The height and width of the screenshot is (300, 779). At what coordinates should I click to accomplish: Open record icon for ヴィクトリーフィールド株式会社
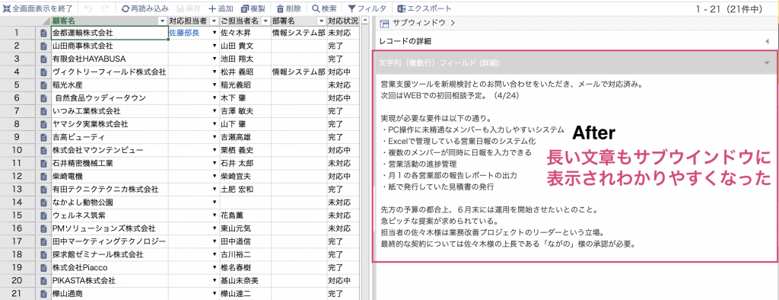coord(43,72)
